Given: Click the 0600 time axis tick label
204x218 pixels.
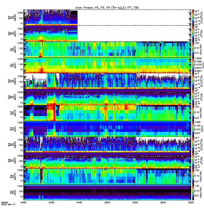Looking at the screenshot, I should (191, 202).
